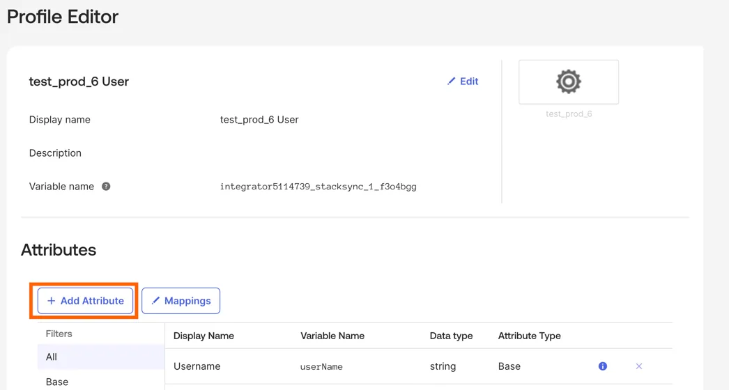Viewport: 729px width, 390px height.
Task: Click the Variable Name column header
Action: tap(332, 336)
